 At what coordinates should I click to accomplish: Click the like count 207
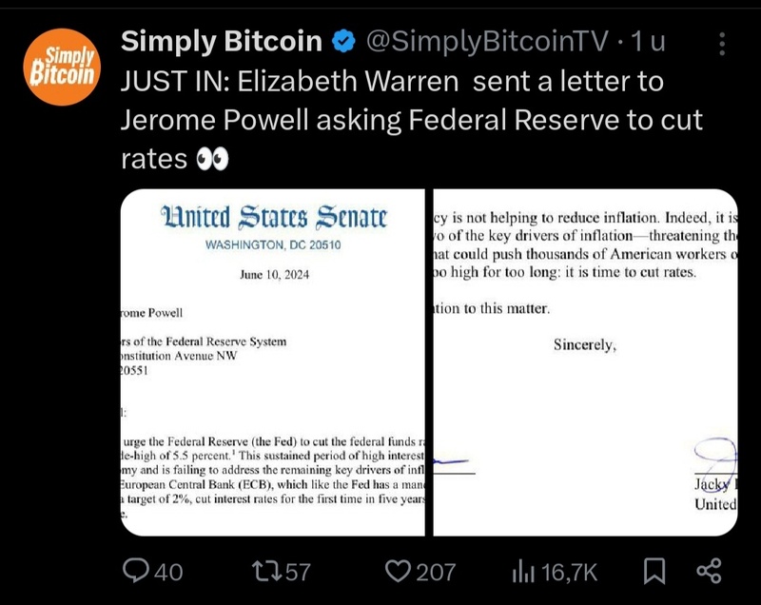(436, 571)
